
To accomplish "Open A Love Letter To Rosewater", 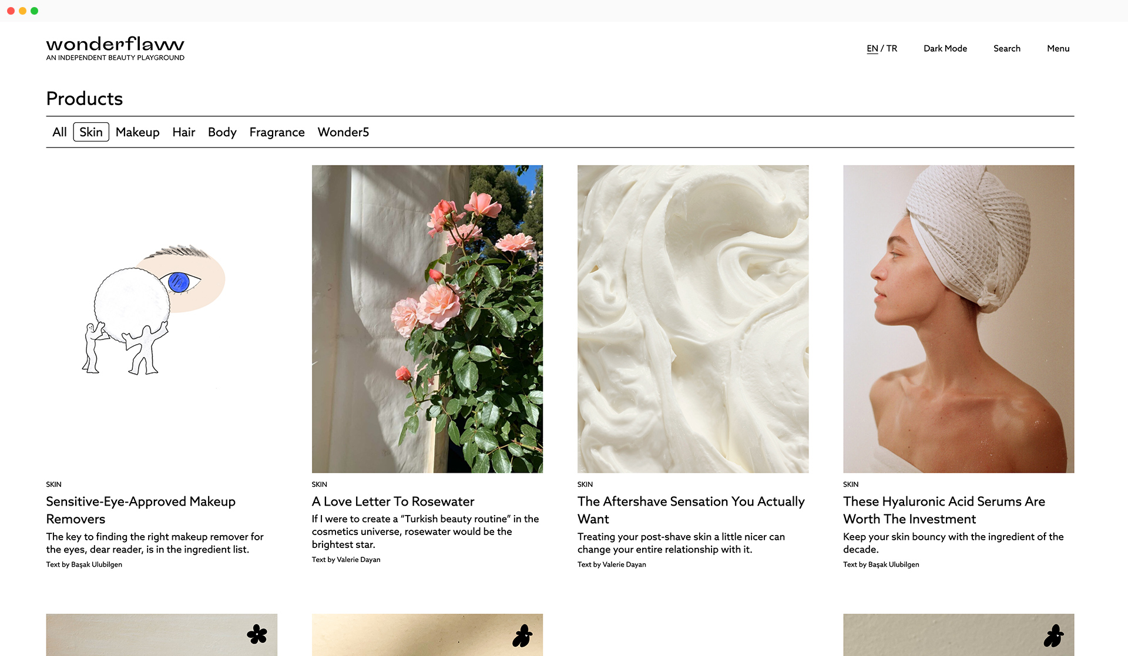I will [x=392, y=502].
